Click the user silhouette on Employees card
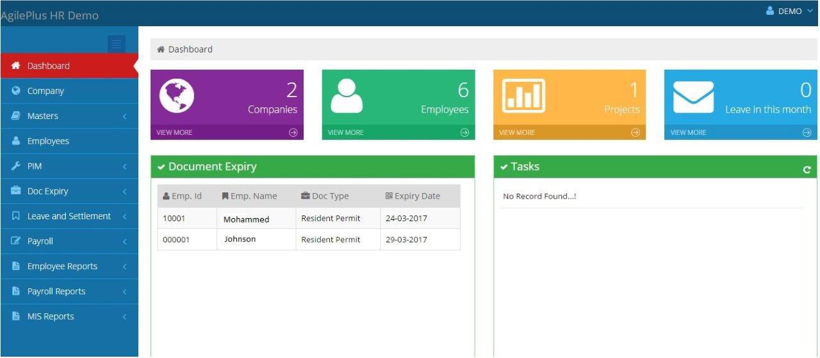This screenshot has width=820, height=358. (347, 97)
